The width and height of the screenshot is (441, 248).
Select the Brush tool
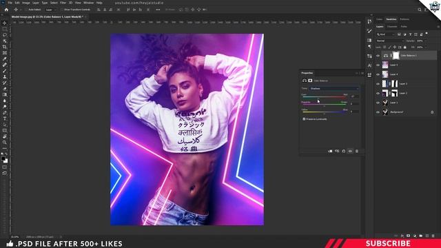tap(5, 70)
